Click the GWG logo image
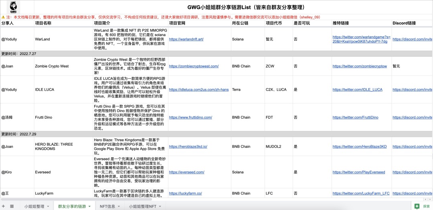The image size is (433, 210). tap(13, 8)
